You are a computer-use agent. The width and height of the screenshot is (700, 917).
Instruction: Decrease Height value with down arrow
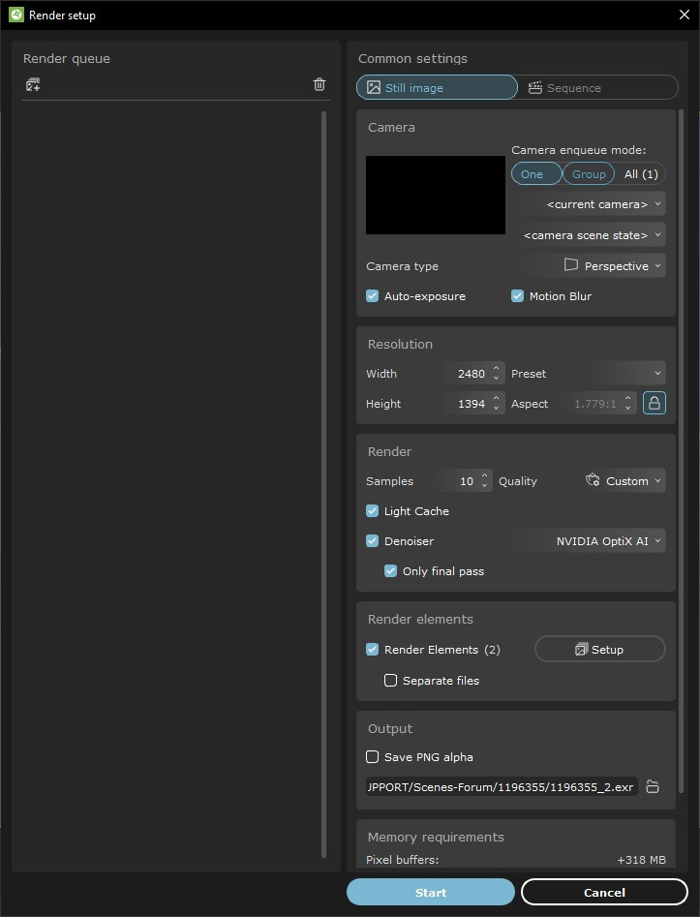[496, 409]
